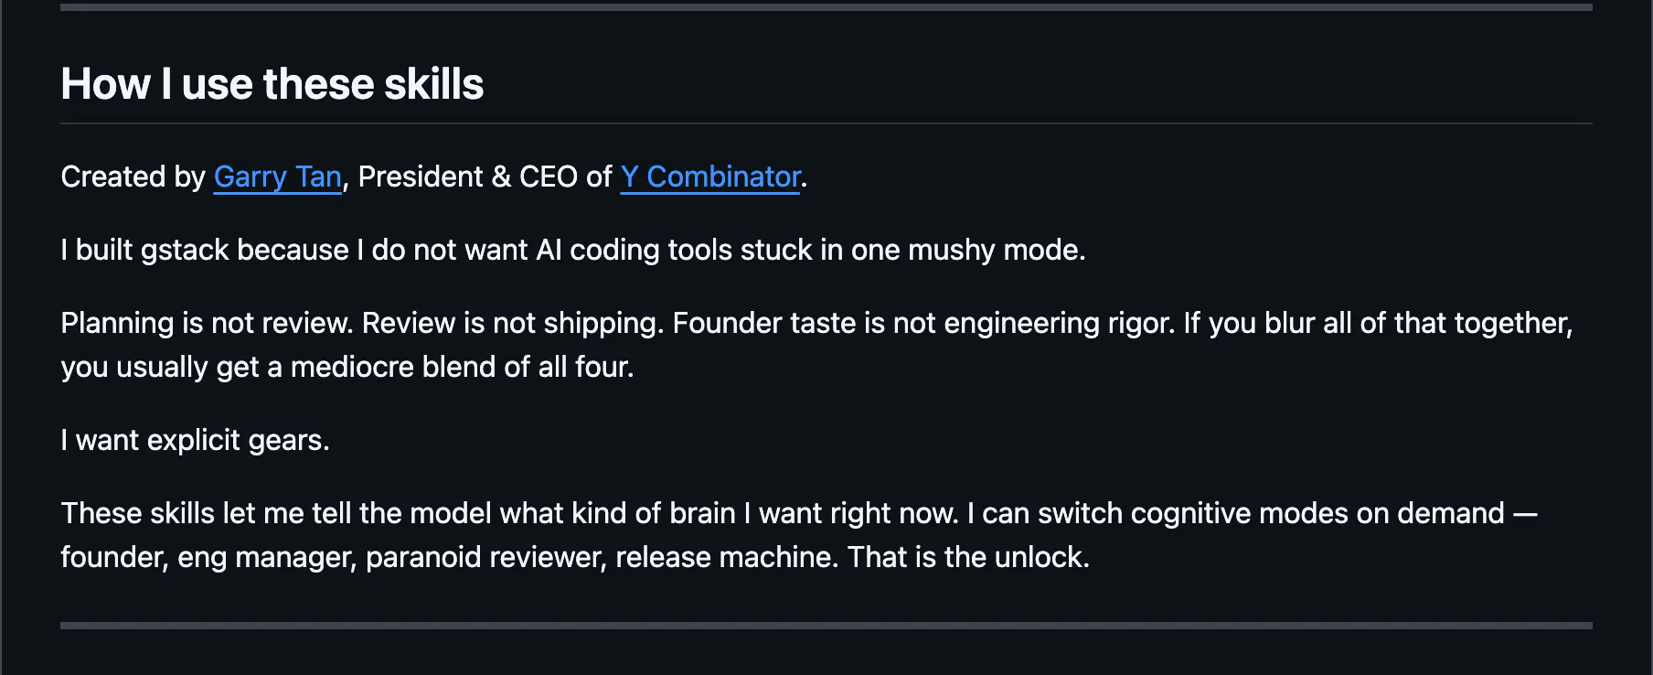Click the "Created by" text

pos(133,177)
